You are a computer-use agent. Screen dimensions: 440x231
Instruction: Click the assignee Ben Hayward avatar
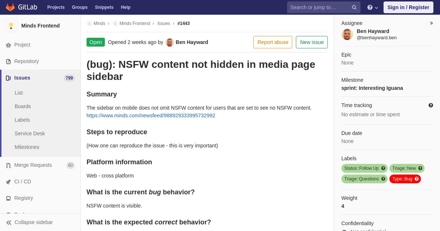[347, 34]
